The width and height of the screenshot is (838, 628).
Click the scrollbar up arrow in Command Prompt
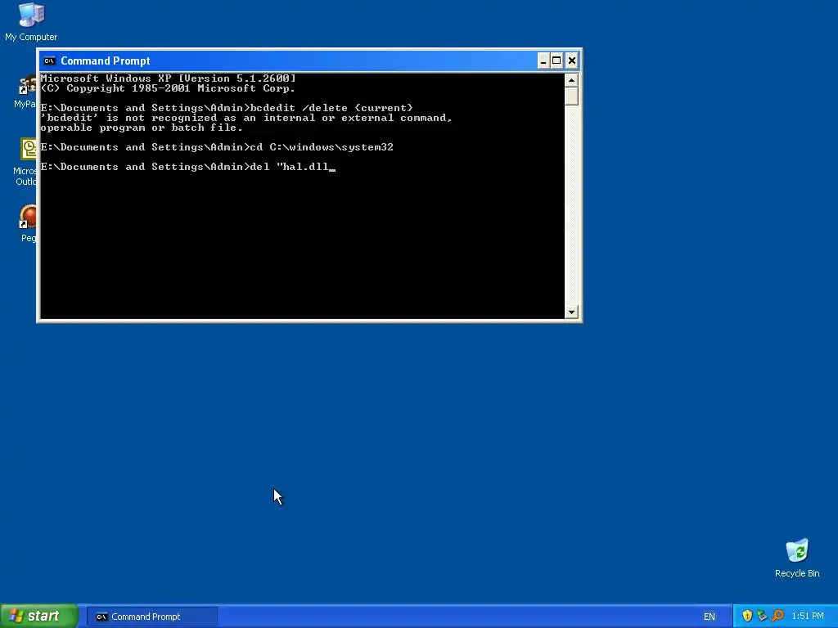click(x=571, y=80)
